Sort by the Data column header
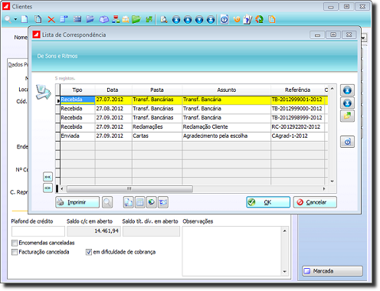Viewport: 380px width, 291px height. tap(113, 90)
